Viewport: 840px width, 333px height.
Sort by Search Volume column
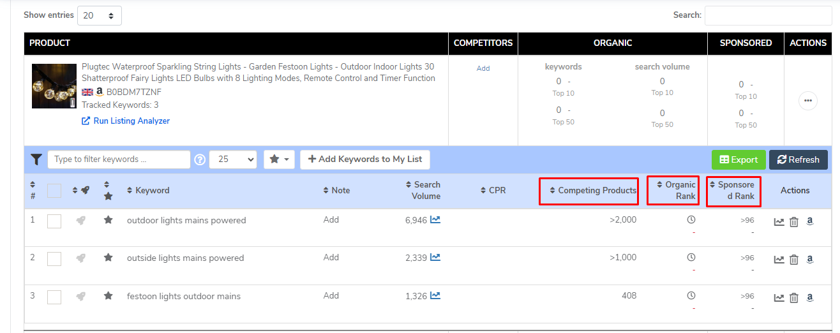coord(423,190)
